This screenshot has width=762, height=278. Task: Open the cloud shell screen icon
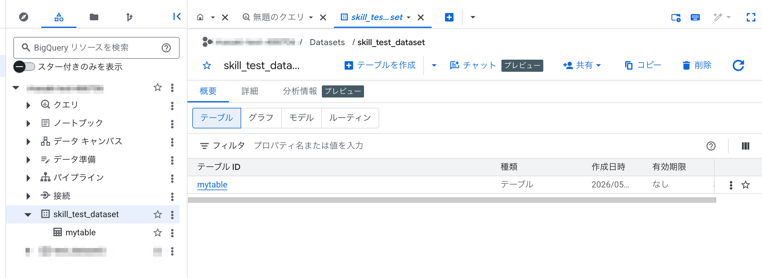pos(676,18)
